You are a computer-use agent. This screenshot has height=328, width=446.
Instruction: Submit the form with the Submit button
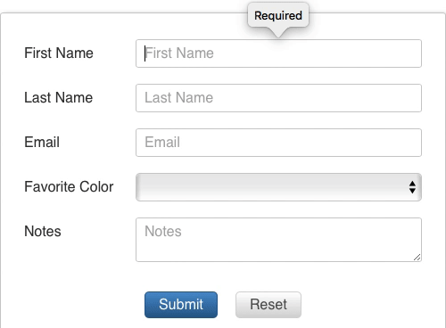181,305
